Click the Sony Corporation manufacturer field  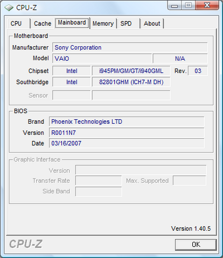[x=130, y=47]
